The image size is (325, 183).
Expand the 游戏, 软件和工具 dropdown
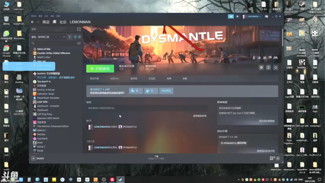pyautogui.click(x=48, y=37)
